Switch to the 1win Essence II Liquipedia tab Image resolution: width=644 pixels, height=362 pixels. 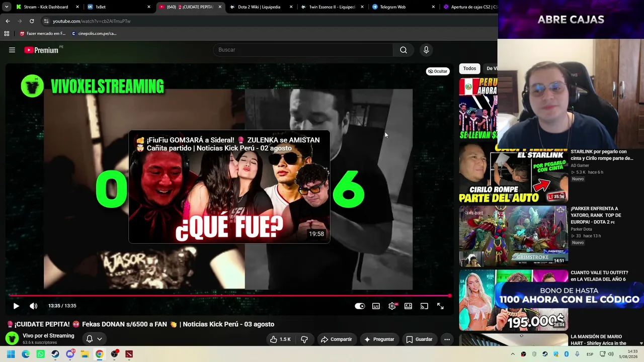click(332, 7)
